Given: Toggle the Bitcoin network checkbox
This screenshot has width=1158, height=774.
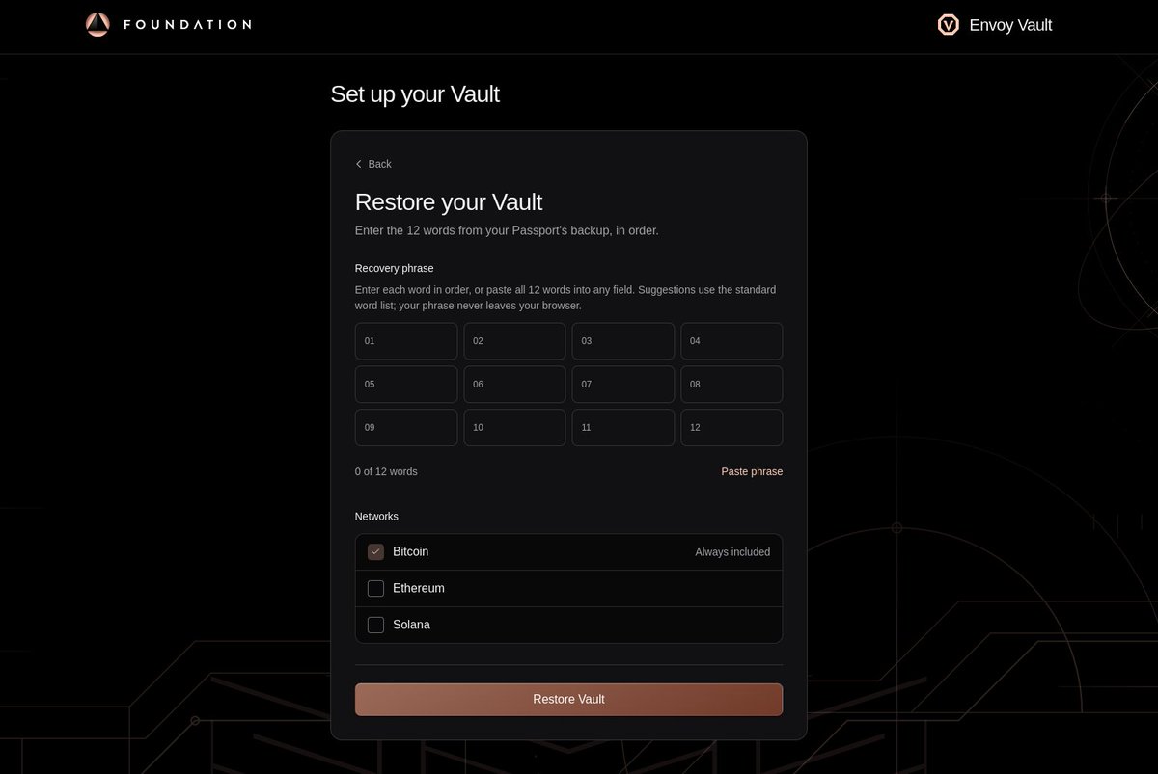Looking at the screenshot, I should click(375, 552).
